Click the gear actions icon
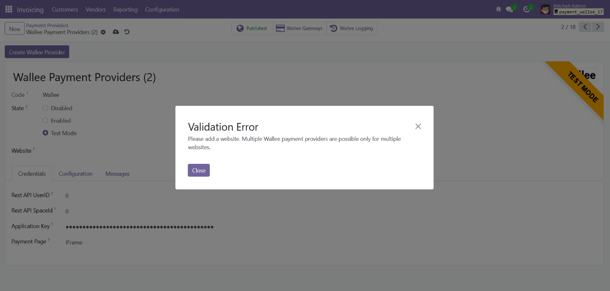The width and height of the screenshot is (610, 291). click(103, 32)
